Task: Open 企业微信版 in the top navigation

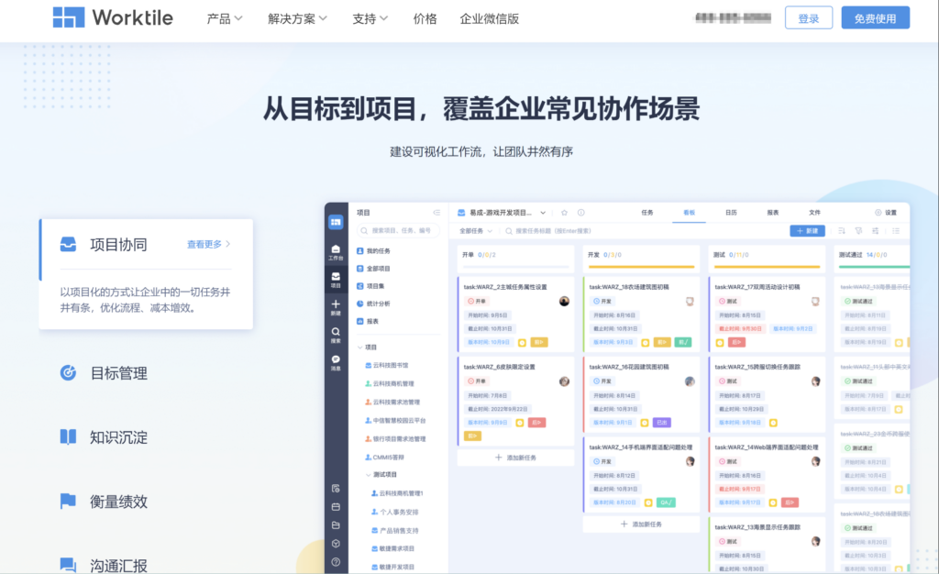Action: click(x=490, y=18)
